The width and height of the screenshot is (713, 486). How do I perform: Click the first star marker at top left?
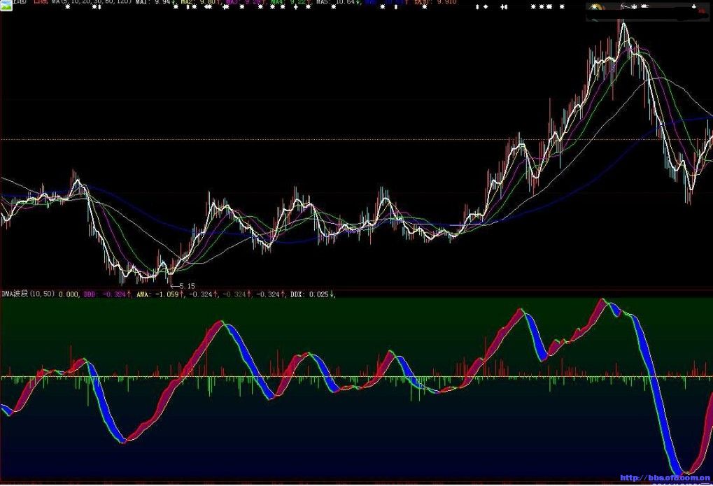click(67, 8)
